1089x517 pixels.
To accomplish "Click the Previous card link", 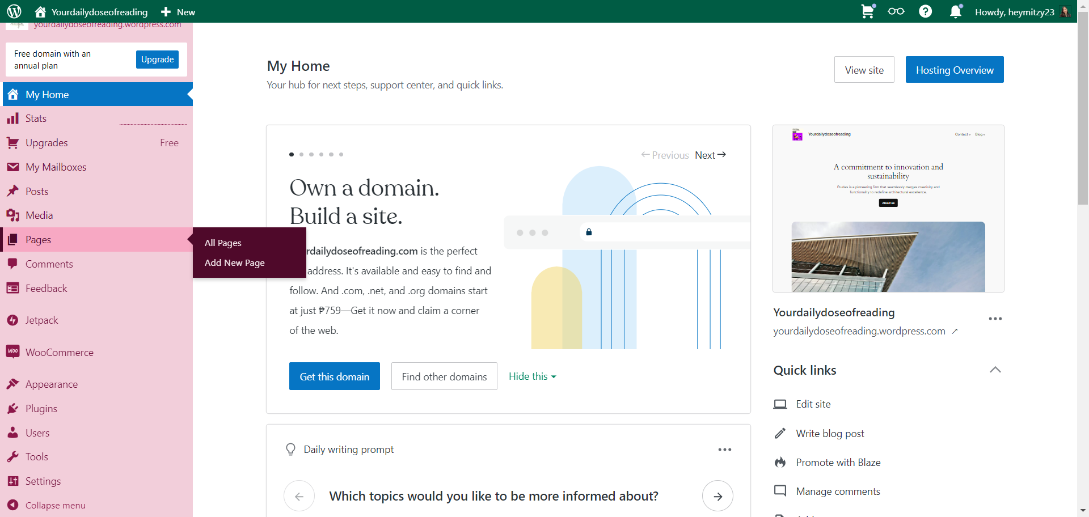I will (x=665, y=155).
